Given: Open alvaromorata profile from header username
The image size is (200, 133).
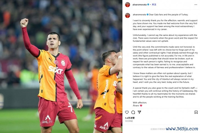Looking at the screenshot, I should point(139,5).
